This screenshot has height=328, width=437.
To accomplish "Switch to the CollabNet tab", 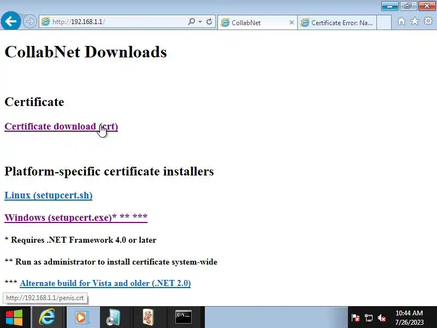I will coord(257,22).
